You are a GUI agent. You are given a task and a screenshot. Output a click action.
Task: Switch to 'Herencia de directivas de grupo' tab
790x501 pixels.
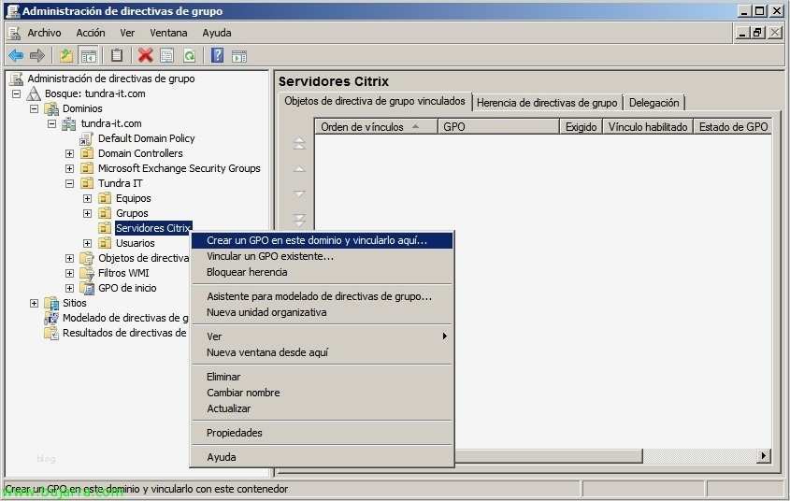point(547,103)
